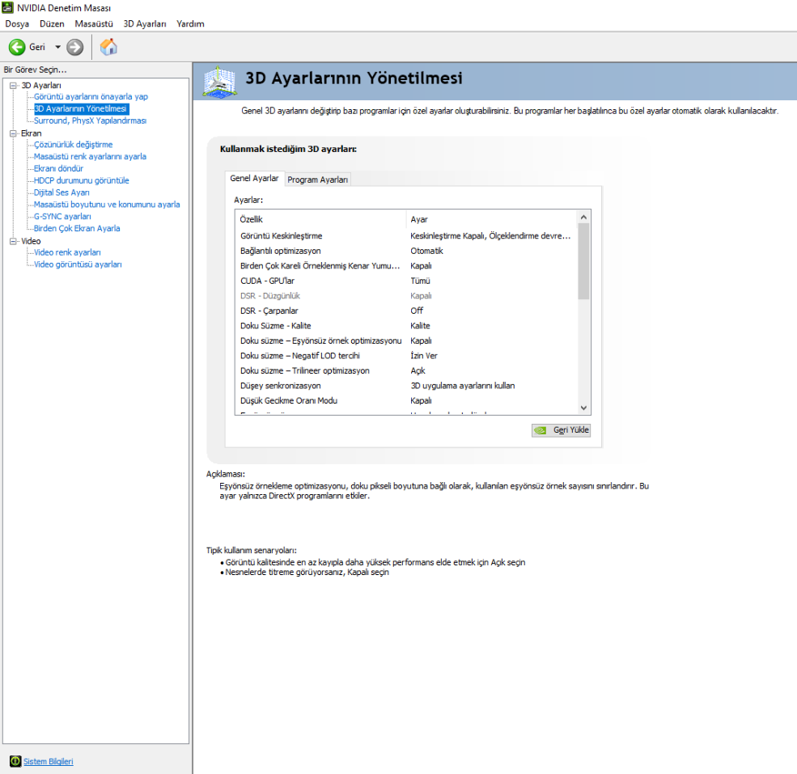Click the settings list scroll down arrow

pos(583,408)
